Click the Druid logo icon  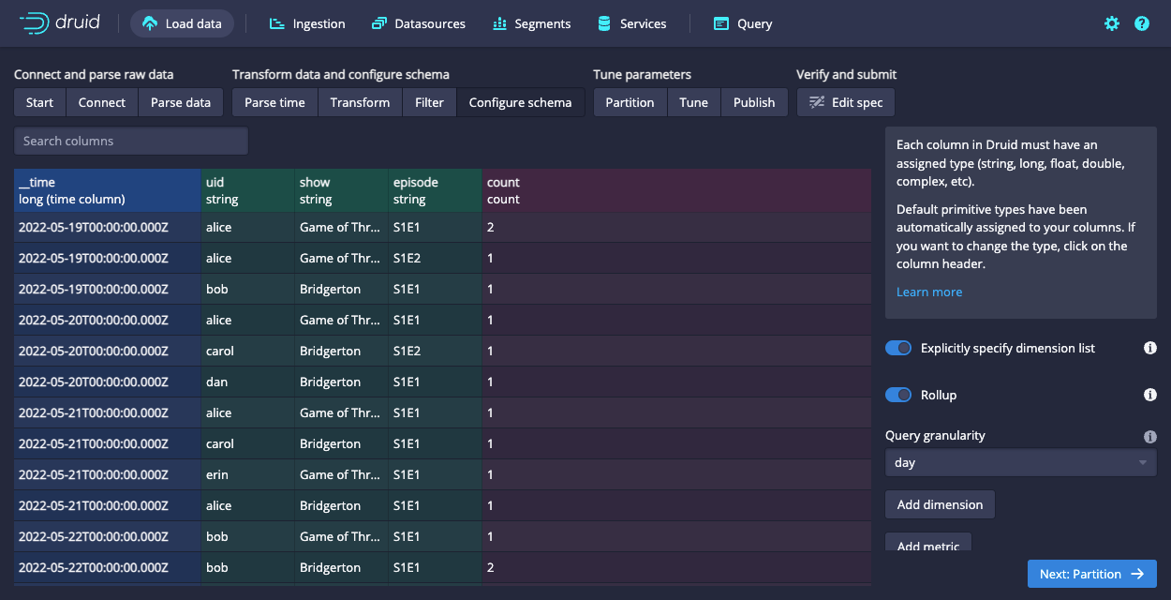[x=35, y=23]
